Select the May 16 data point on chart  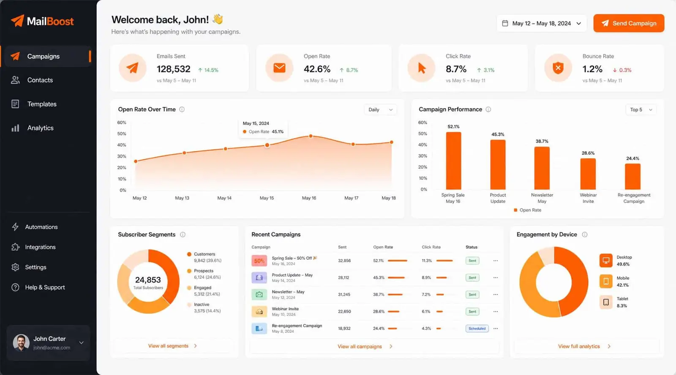pos(311,136)
